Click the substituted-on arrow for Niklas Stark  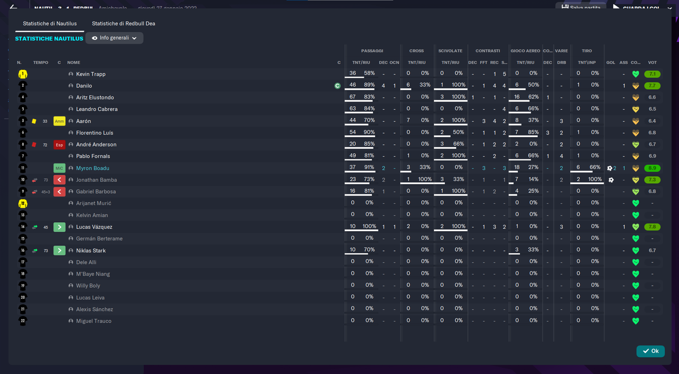59,251
